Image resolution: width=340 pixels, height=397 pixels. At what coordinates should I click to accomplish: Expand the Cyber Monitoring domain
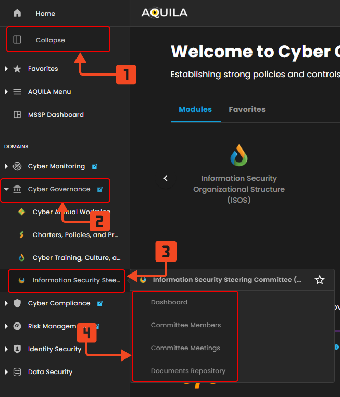pyautogui.click(x=6, y=166)
